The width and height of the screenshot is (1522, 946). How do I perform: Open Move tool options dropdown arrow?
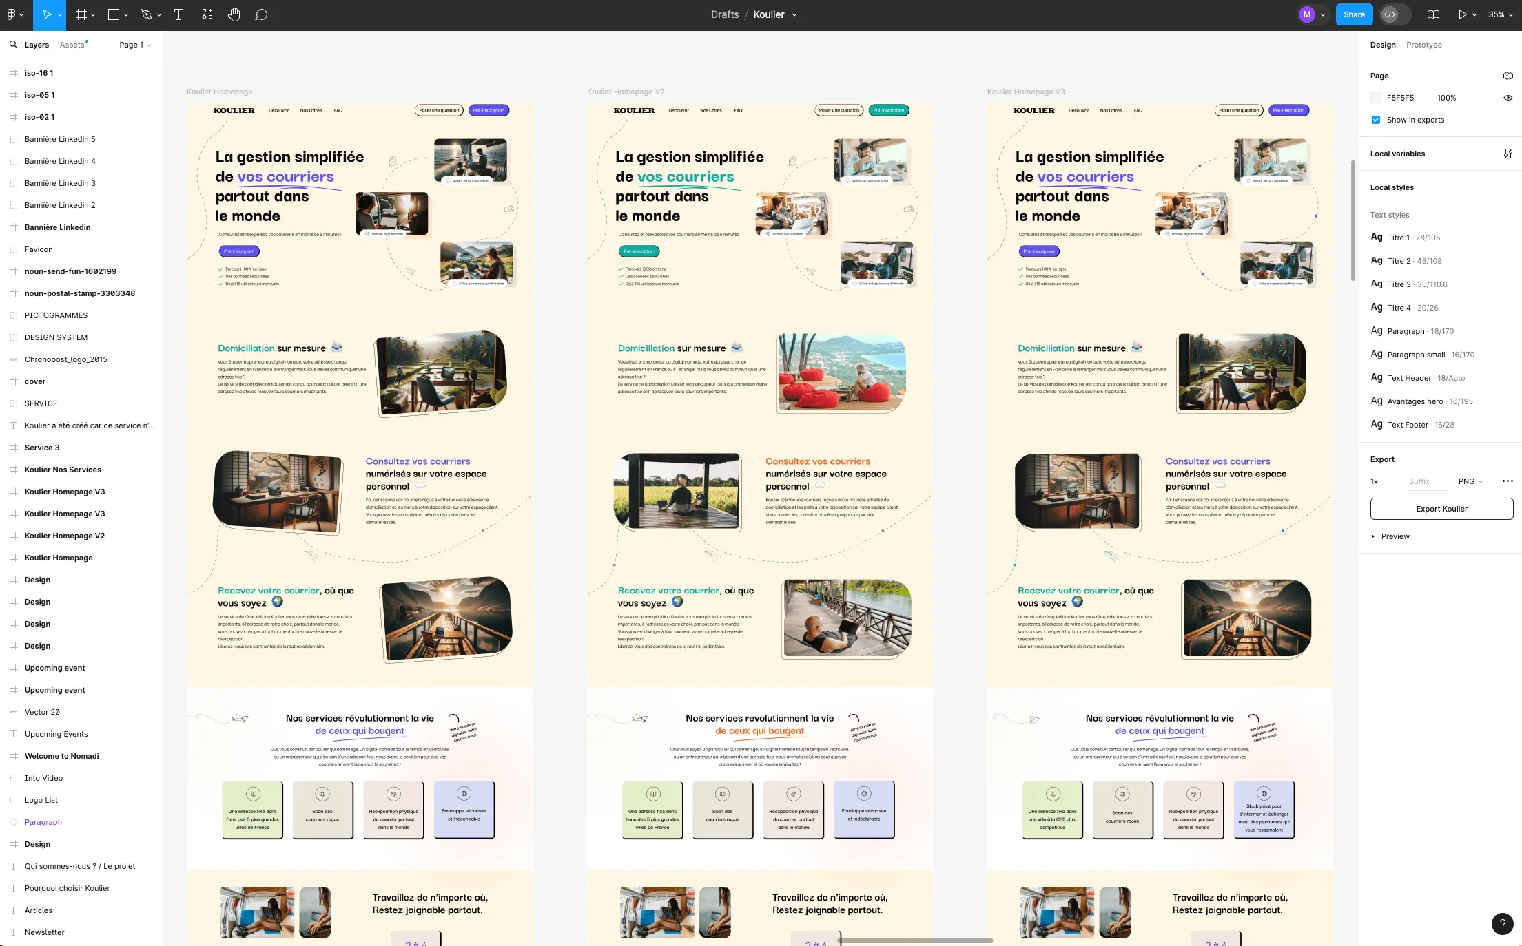click(60, 15)
